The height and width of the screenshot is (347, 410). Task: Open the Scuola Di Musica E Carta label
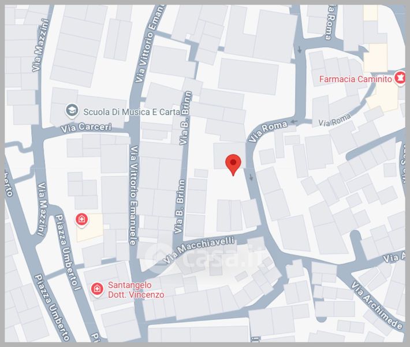click(x=132, y=112)
